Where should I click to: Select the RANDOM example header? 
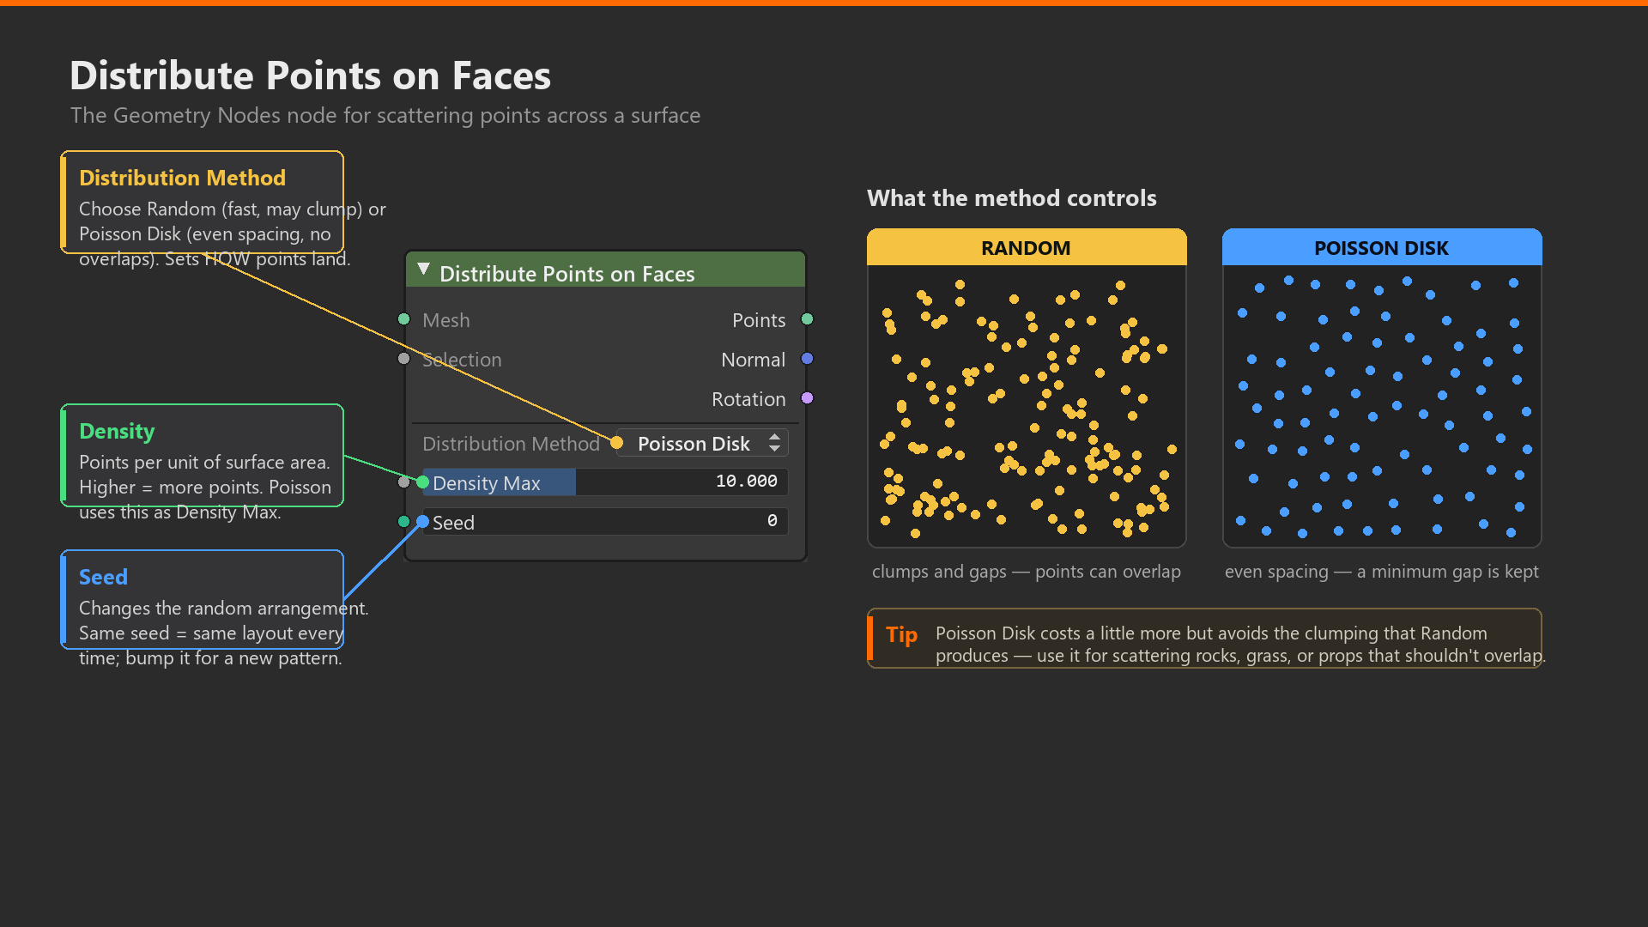(x=1027, y=248)
